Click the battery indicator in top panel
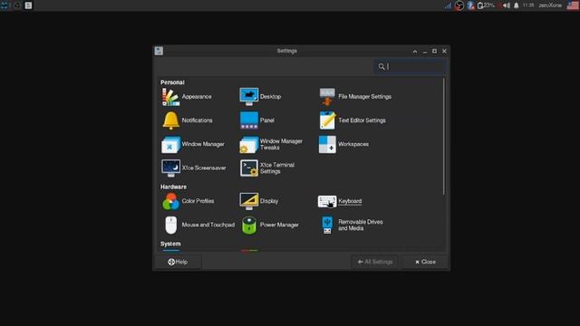This screenshot has height=326, width=580. click(x=486, y=5)
